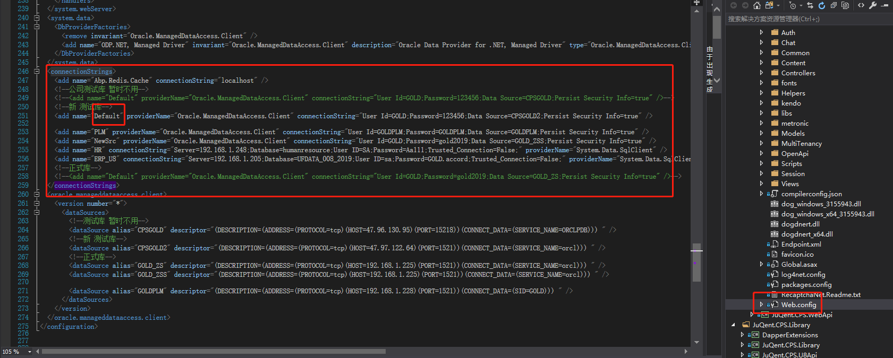Click the solution and folder view switch icon

click(x=769, y=5)
